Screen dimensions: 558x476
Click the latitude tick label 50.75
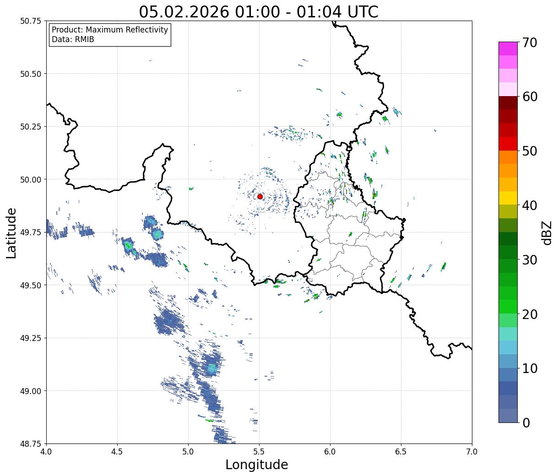click(x=30, y=21)
